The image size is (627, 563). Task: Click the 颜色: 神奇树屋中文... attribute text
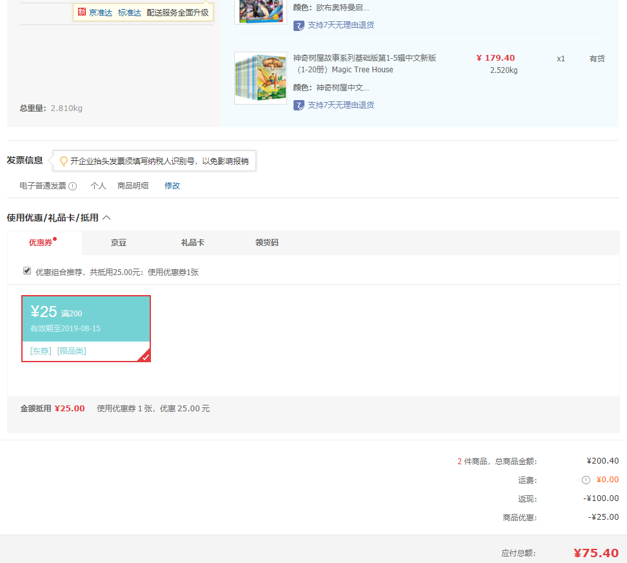[331, 88]
